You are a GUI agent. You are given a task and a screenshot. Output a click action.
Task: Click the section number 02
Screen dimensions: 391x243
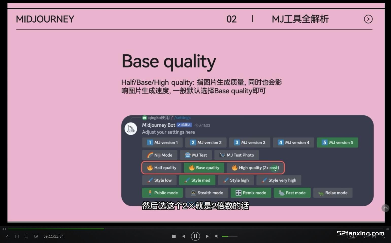coord(231,19)
